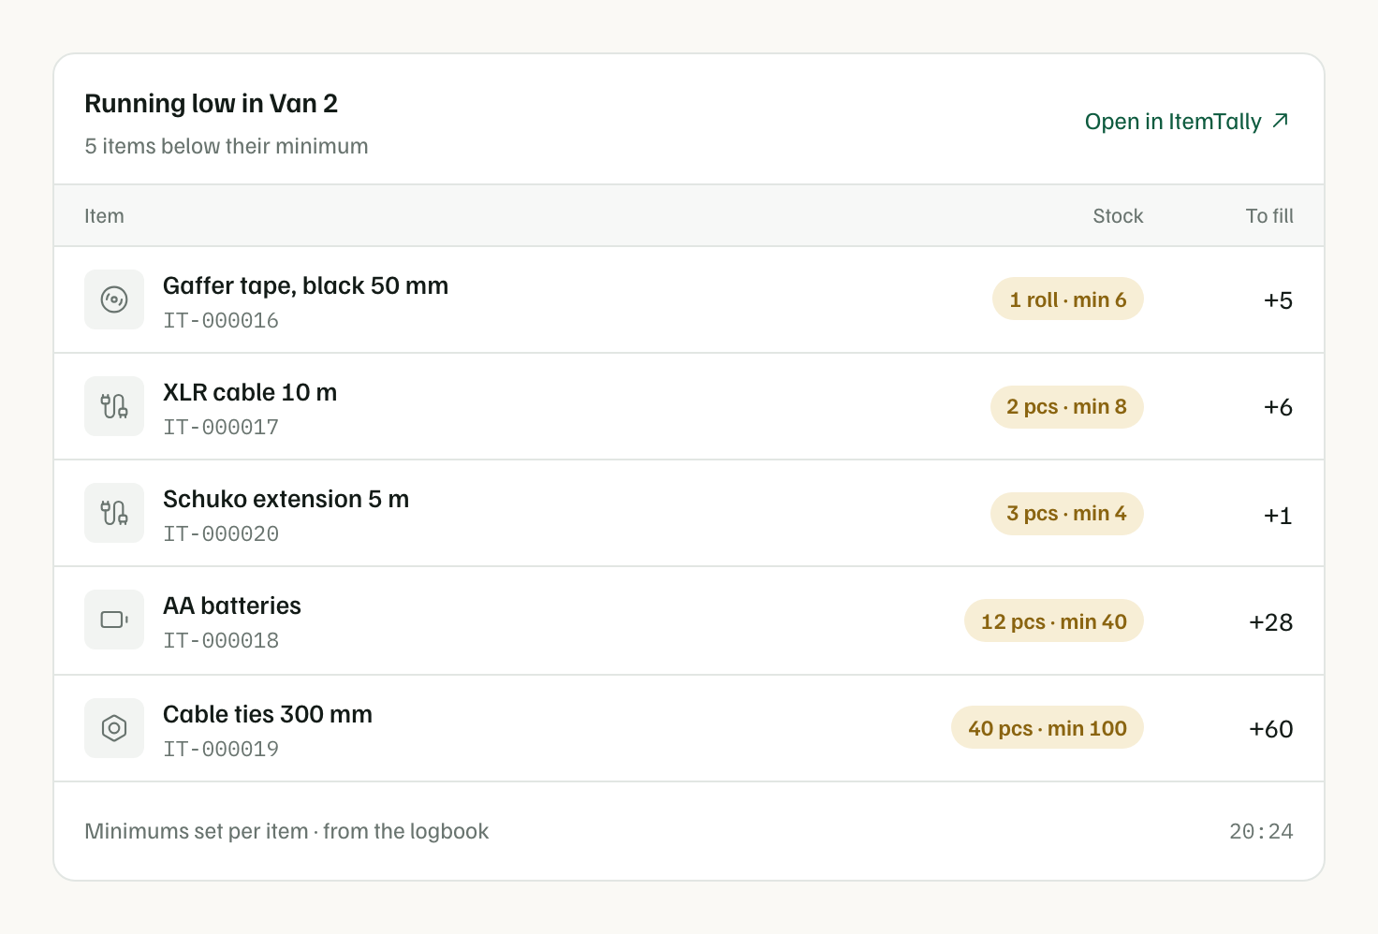The height and width of the screenshot is (934, 1378).
Task: Click the Schuko extension row icon
Action: (x=114, y=513)
